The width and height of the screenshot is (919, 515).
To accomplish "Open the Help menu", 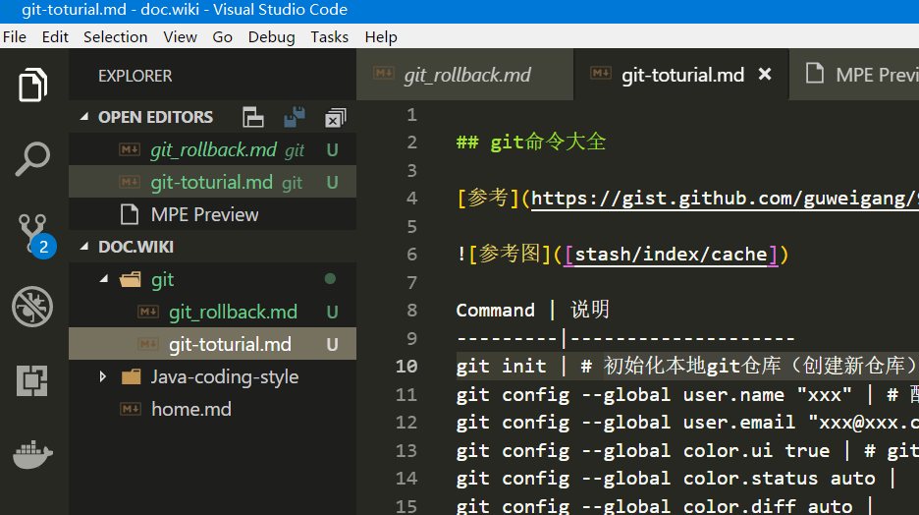I will coord(381,37).
